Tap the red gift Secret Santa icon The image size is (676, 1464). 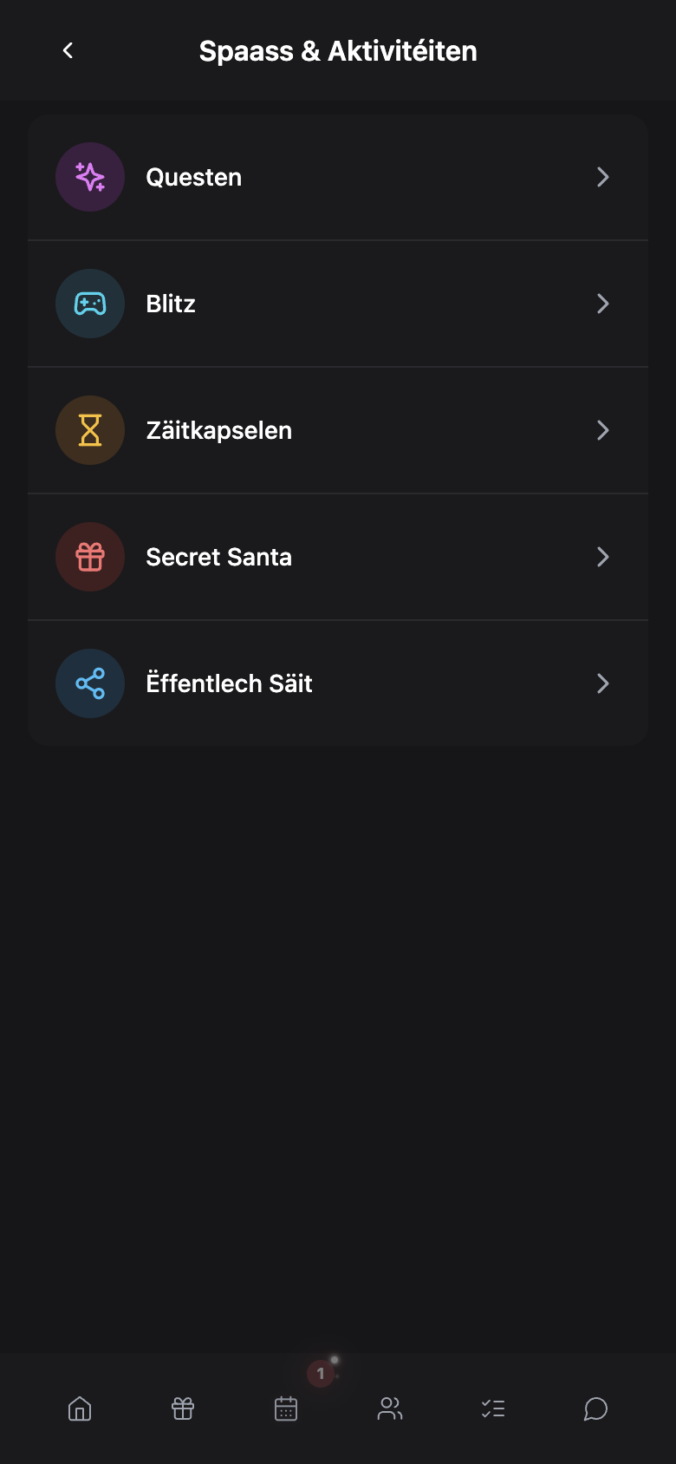[90, 557]
